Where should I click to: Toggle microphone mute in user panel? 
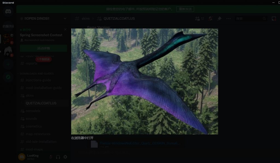51,157
